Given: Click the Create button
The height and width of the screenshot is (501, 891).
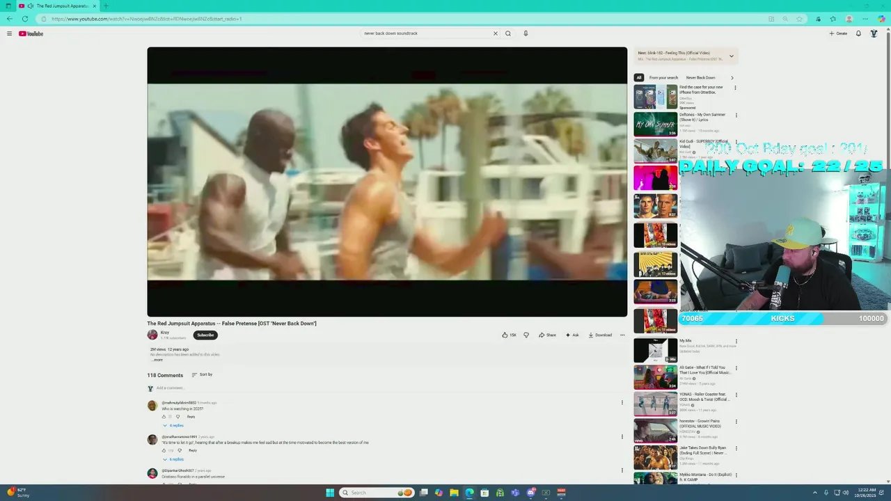Looking at the screenshot, I should tap(838, 33).
